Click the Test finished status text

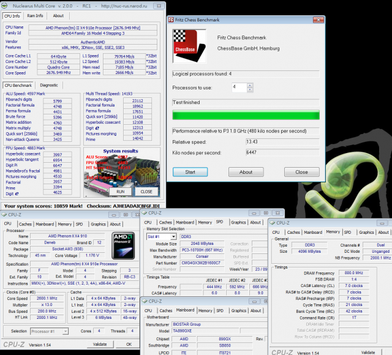tap(186, 102)
